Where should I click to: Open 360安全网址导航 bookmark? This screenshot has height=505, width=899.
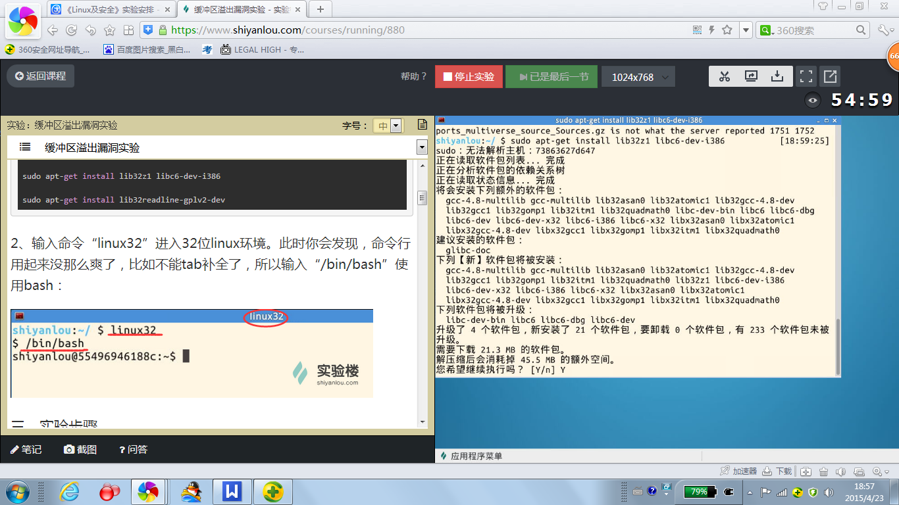(47, 49)
